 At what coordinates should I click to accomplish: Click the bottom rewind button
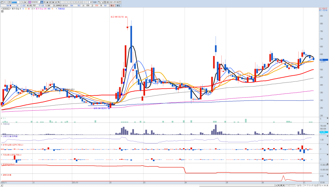[279, 185]
